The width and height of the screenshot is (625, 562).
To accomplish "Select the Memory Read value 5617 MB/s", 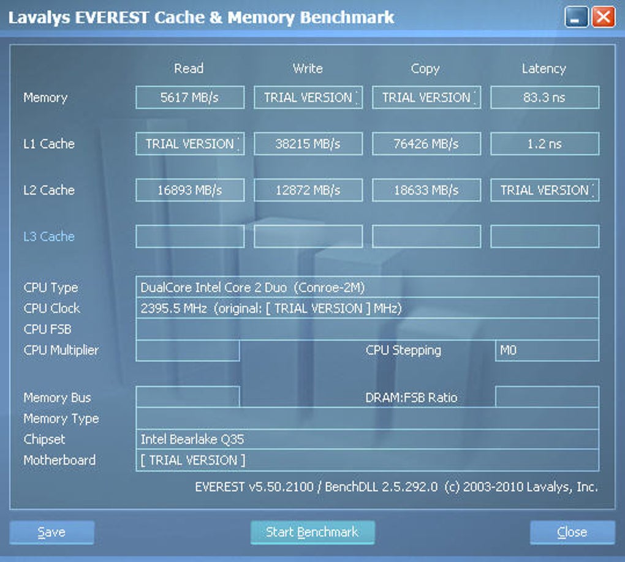I will click(x=190, y=97).
